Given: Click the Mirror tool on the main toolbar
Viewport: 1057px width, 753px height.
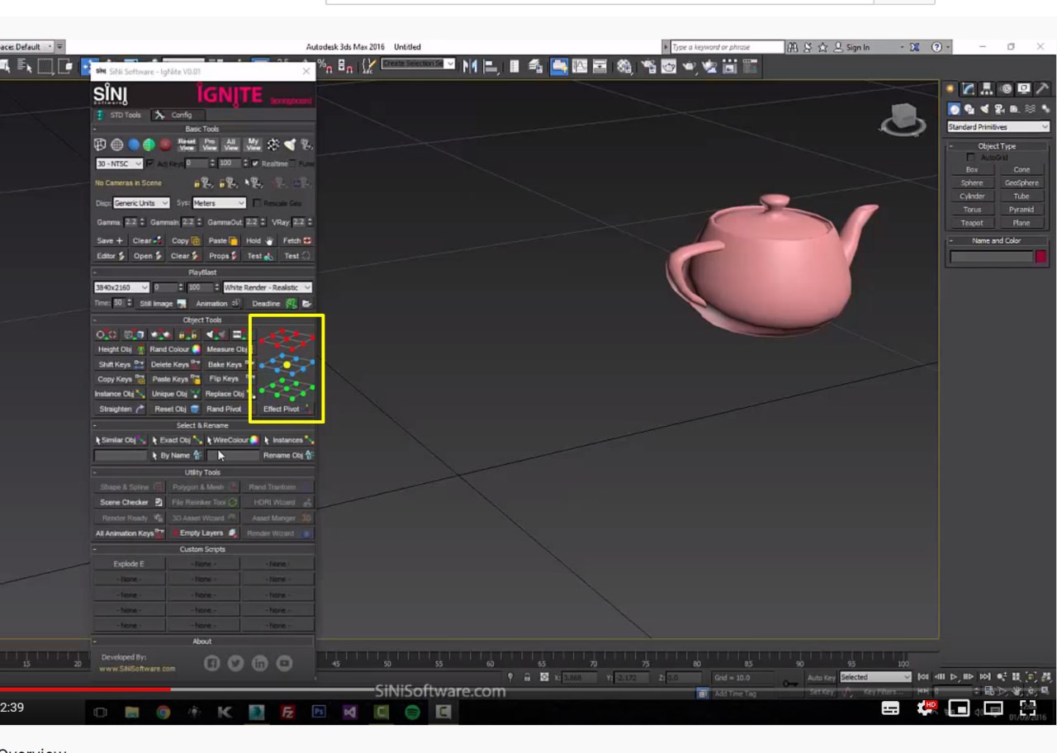Looking at the screenshot, I should click(470, 68).
